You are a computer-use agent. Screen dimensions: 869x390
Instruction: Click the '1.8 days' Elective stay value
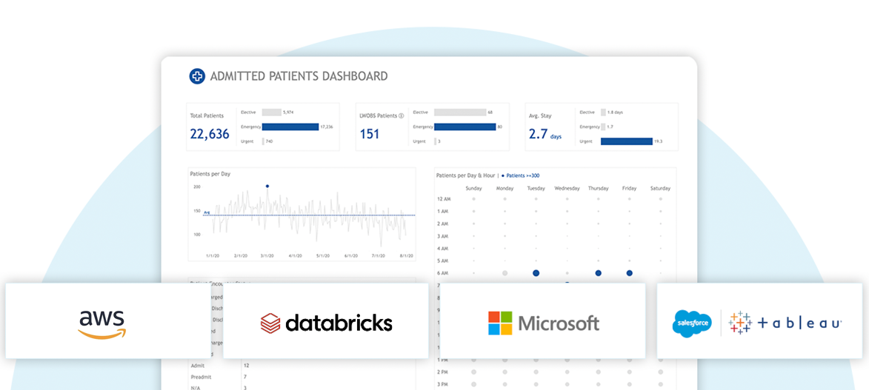click(x=615, y=112)
